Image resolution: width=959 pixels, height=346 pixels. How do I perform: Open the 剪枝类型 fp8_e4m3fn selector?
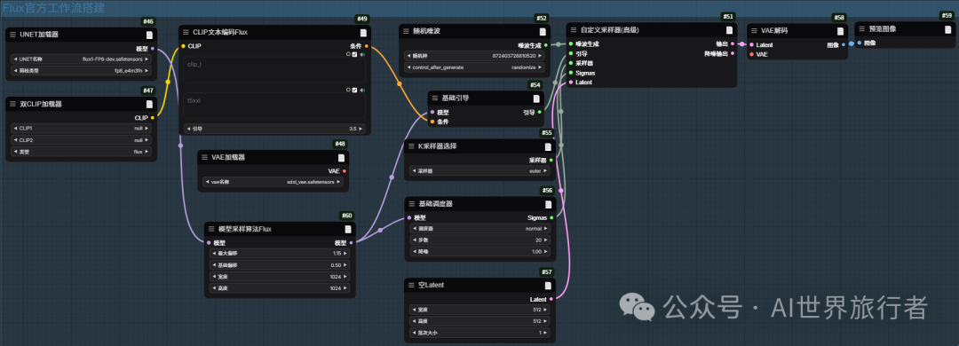[82, 71]
